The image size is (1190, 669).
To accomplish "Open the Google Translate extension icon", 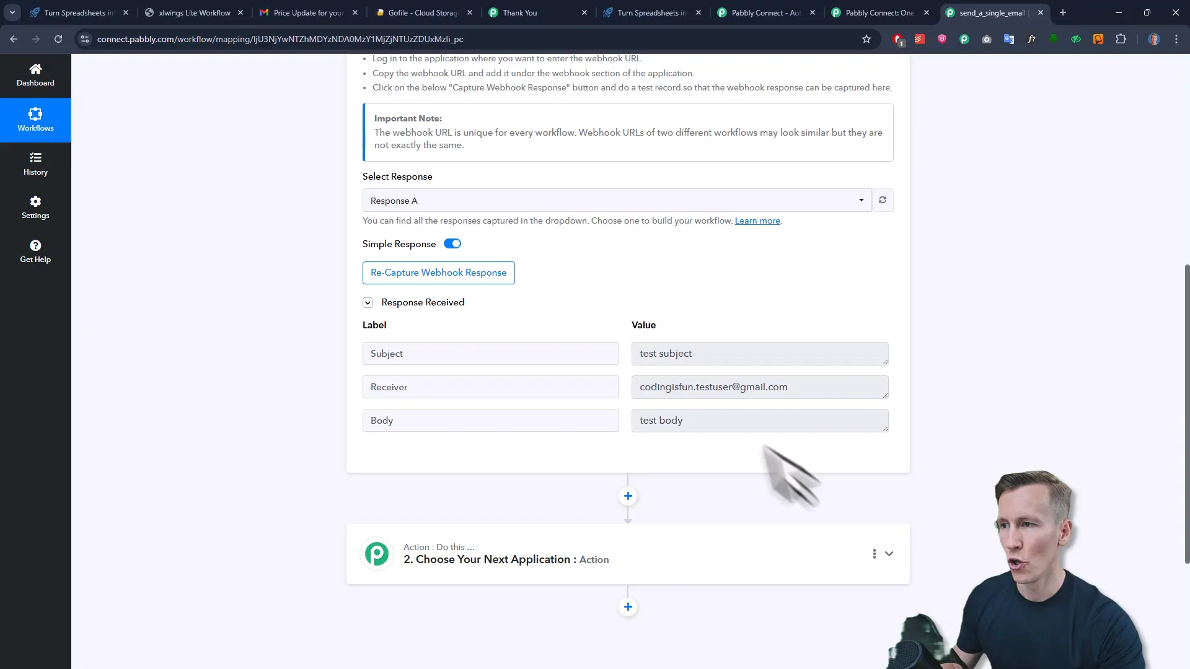I will tap(1009, 38).
